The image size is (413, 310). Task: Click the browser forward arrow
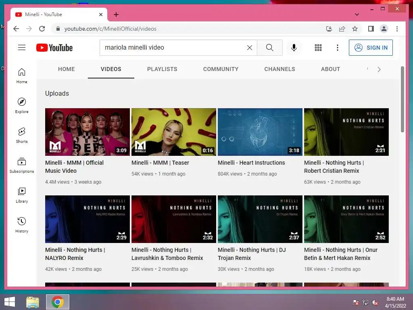(x=29, y=29)
